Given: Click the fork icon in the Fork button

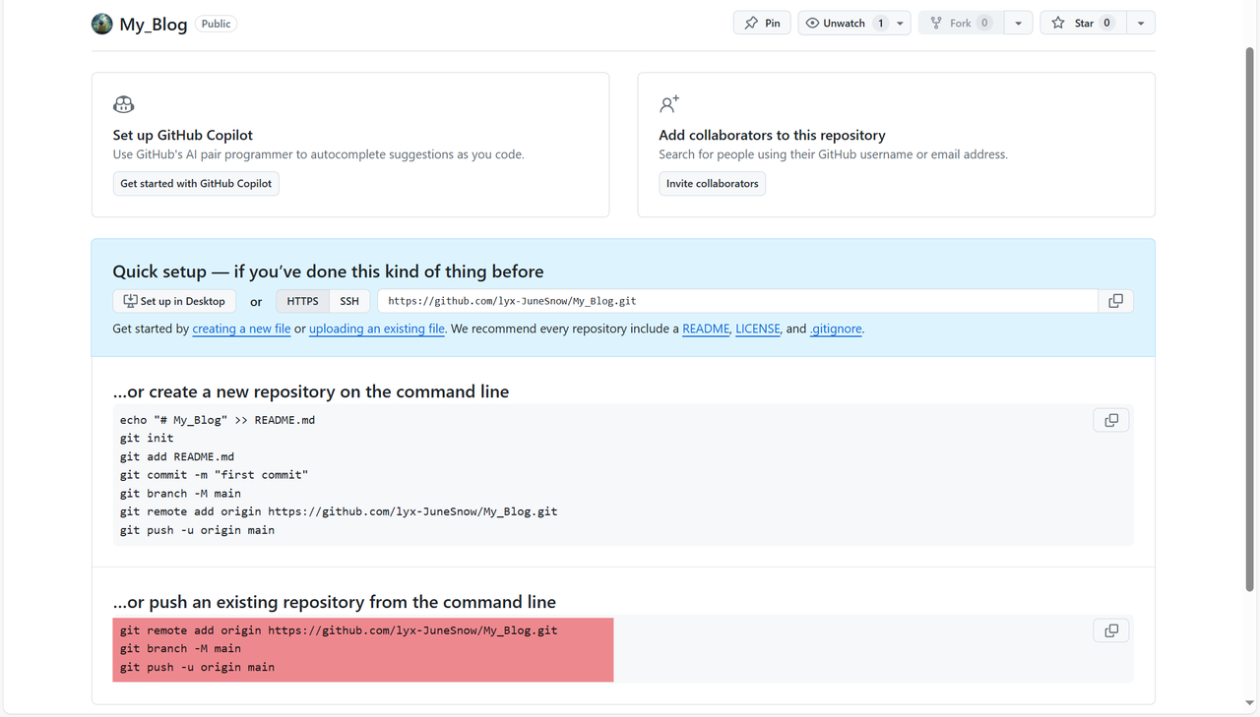Looking at the screenshot, I should (x=936, y=23).
